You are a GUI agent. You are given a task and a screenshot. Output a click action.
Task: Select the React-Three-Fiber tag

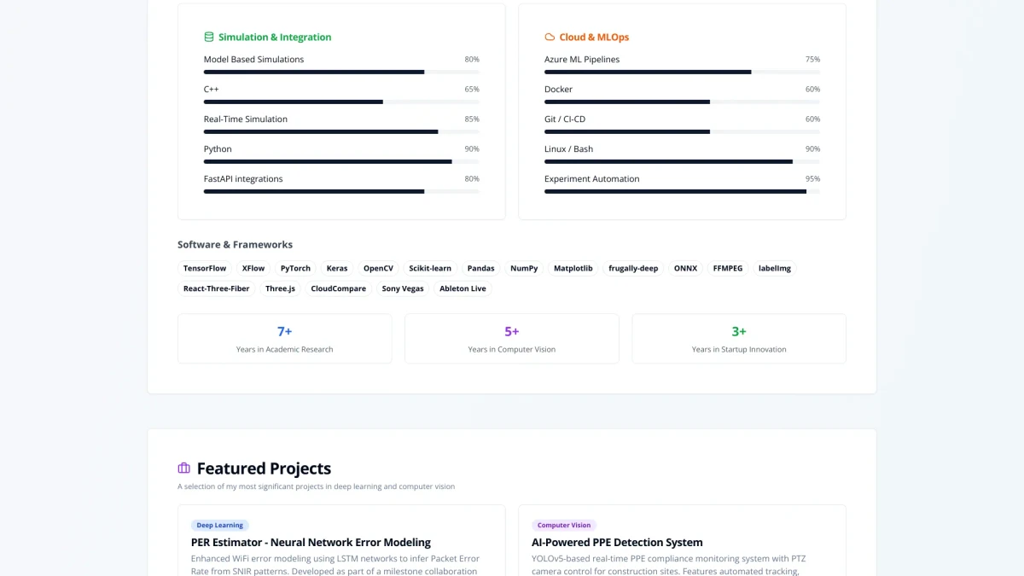(x=217, y=288)
